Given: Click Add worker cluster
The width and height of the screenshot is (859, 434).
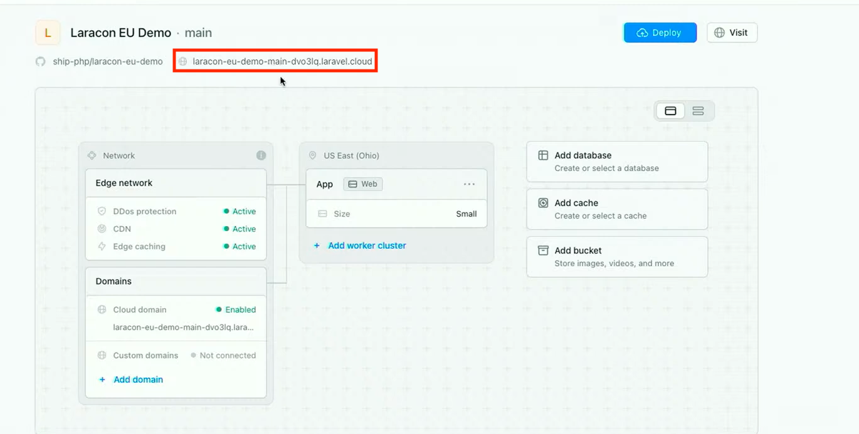Looking at the screenshot, I should 360,245.
